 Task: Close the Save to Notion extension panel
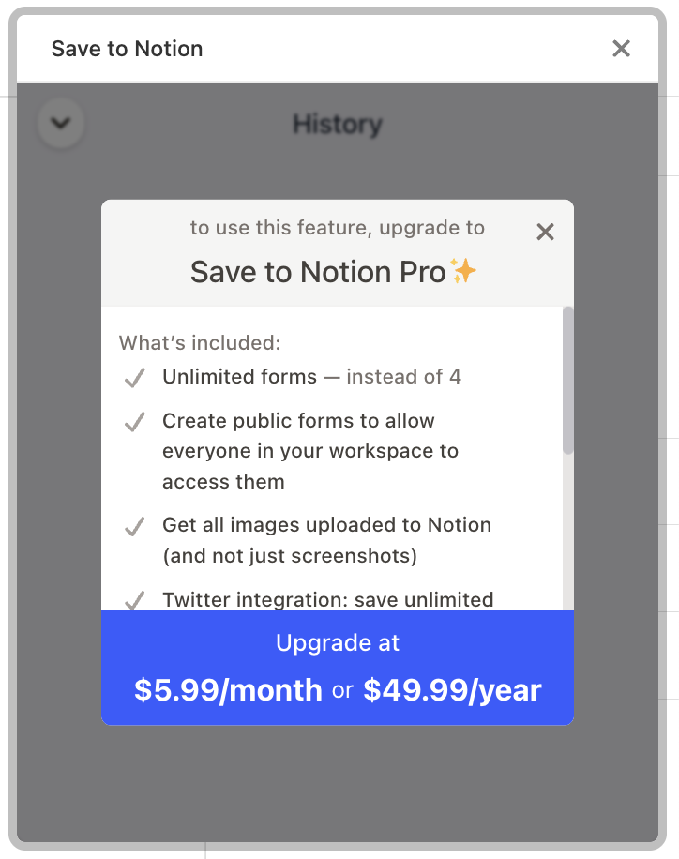point(621,48)
